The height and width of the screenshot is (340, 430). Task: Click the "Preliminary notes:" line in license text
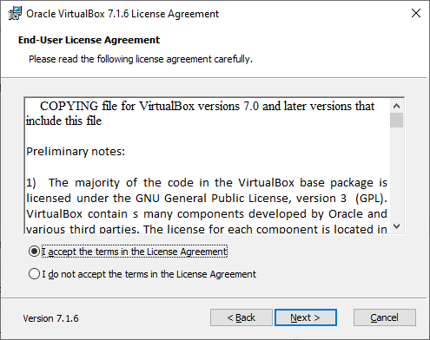pyautogui.click(x=76, y=152)
